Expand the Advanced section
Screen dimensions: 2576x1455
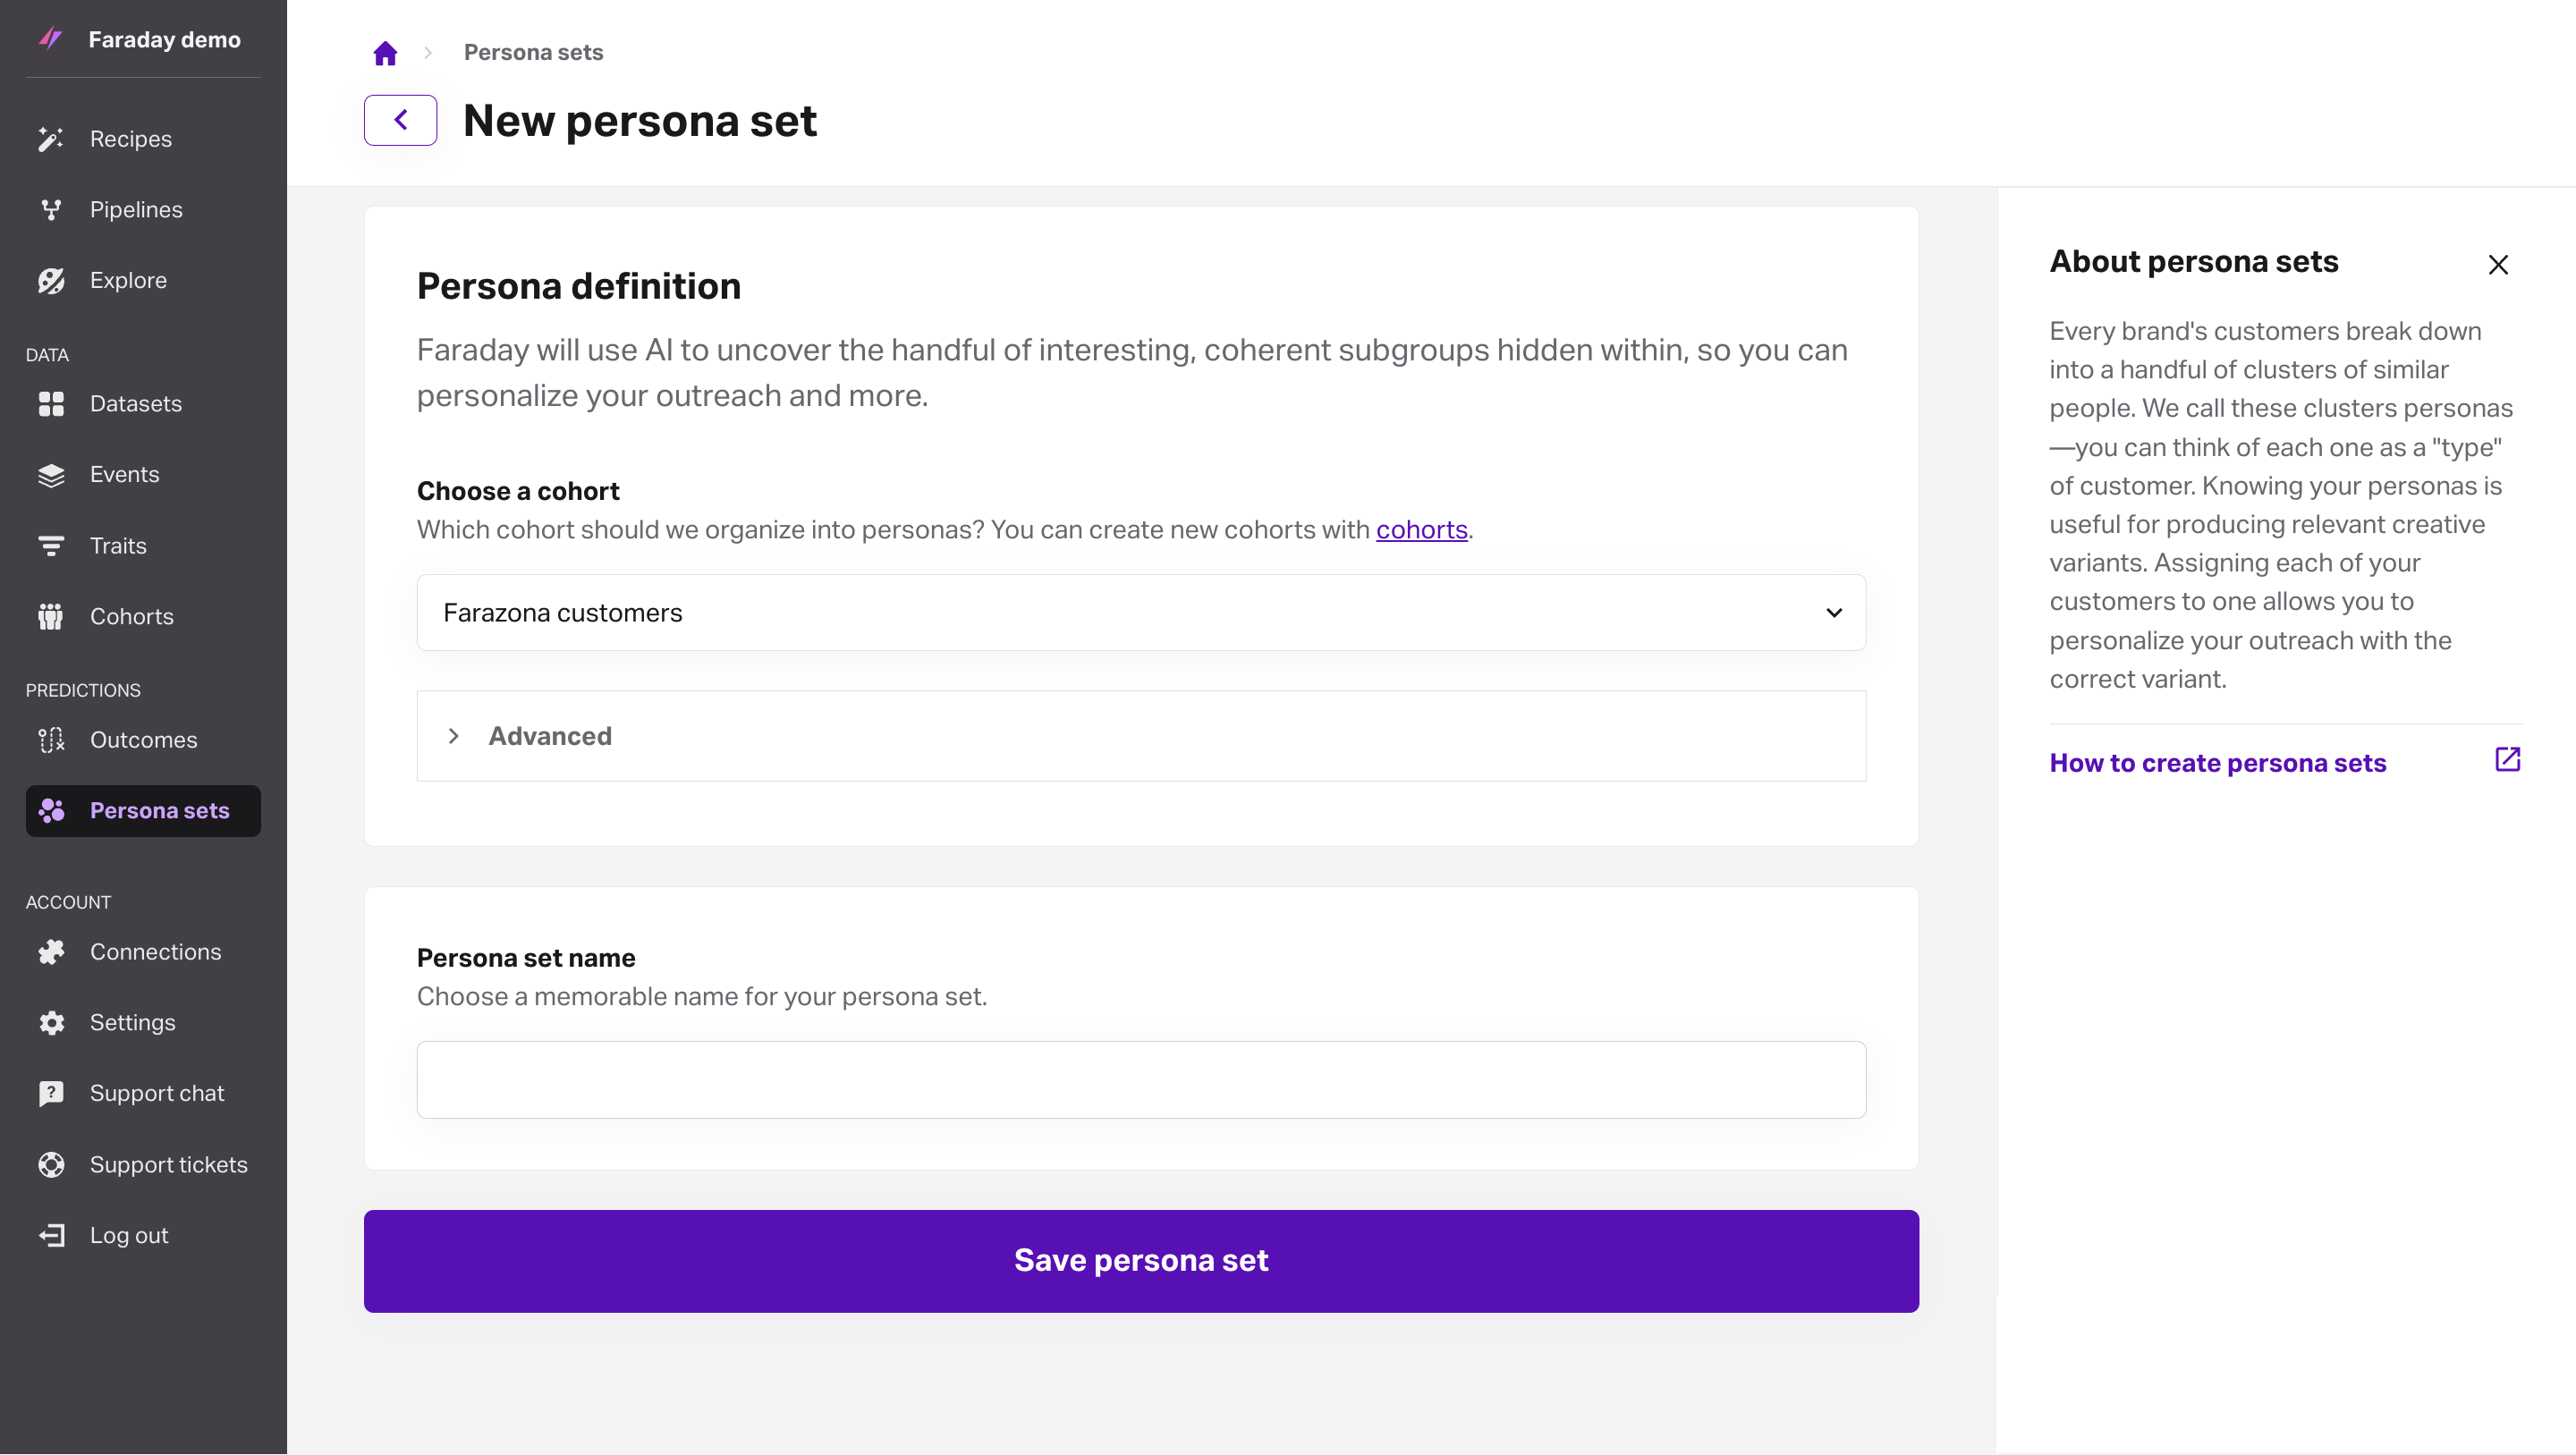[x=1141, y=736]
